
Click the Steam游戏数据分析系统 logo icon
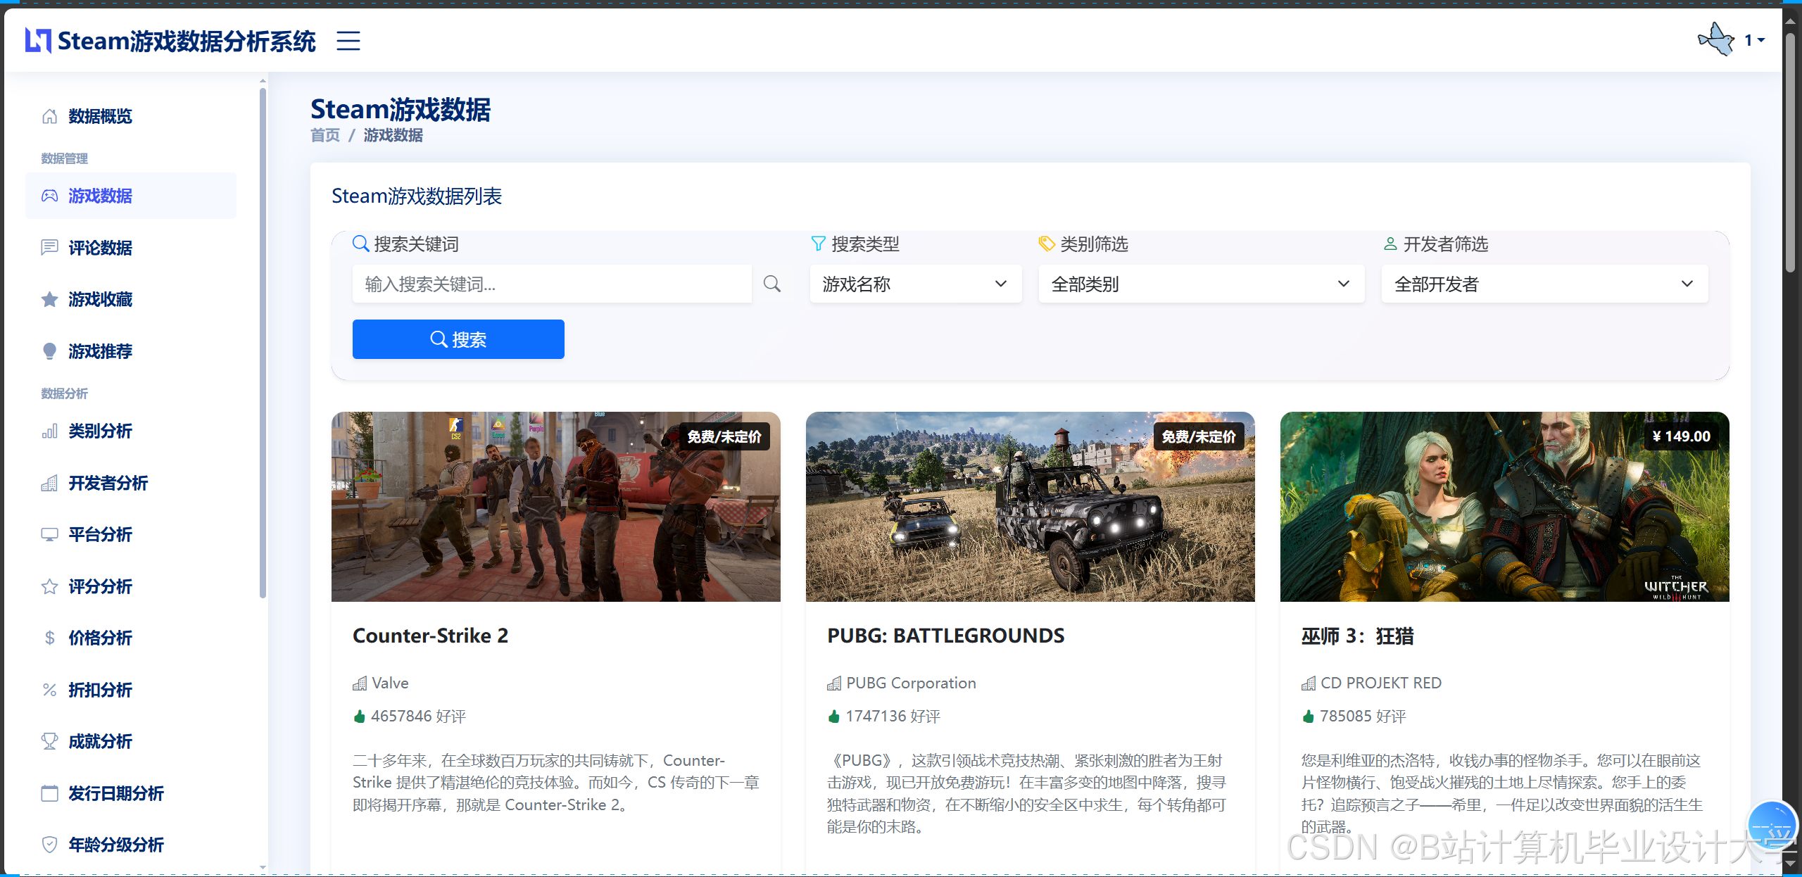coord(37,40)
